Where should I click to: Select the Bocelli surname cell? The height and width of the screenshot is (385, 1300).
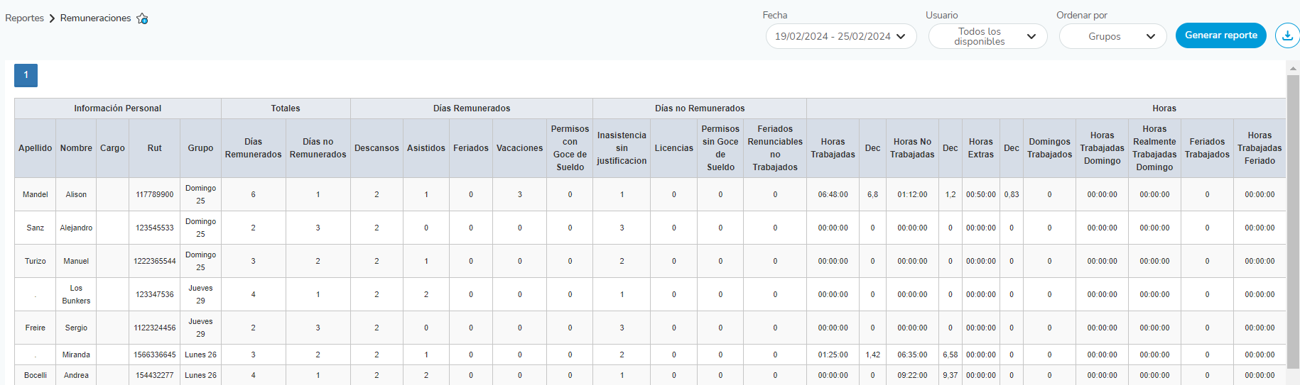(36, 375)
